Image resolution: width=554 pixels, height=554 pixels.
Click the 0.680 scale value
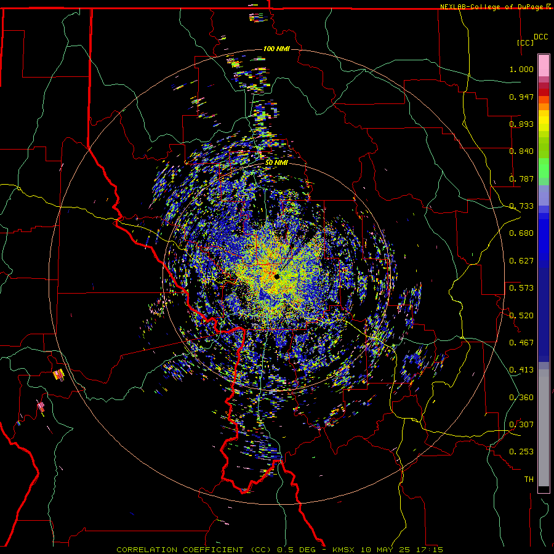(x=521, y=233)
